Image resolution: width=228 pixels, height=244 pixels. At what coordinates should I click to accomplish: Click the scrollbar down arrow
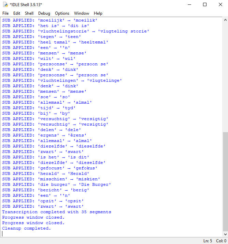point(225,234)
